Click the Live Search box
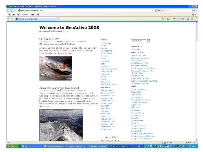 (x=178, y=11)
